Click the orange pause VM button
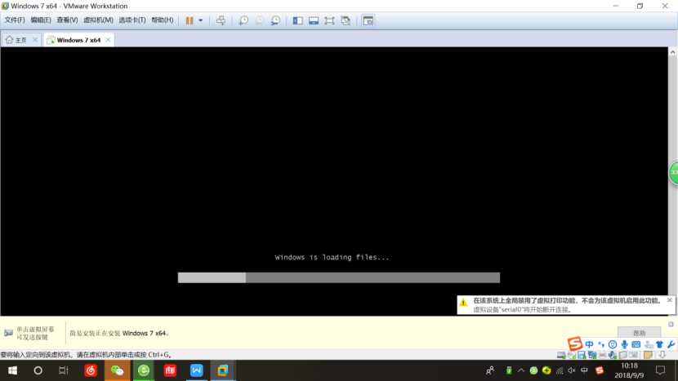 click(x=190, y=20)
